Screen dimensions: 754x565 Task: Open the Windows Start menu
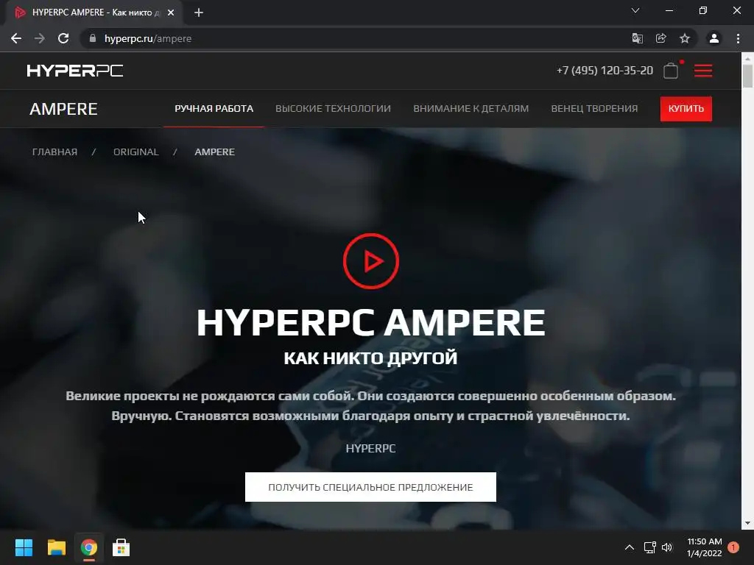(24, 547)
